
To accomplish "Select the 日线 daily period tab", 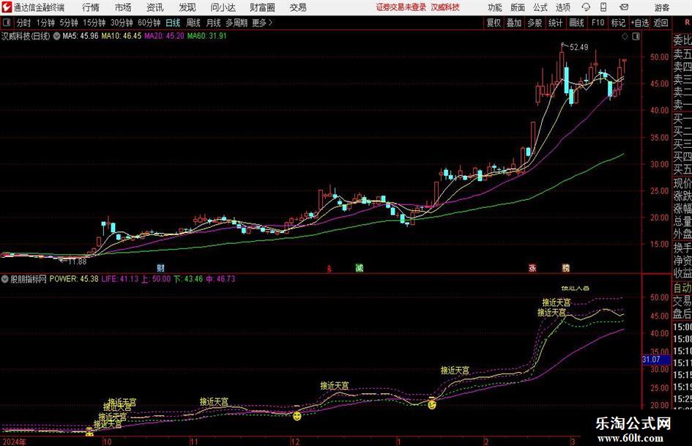I will click(x=173, y=23).
